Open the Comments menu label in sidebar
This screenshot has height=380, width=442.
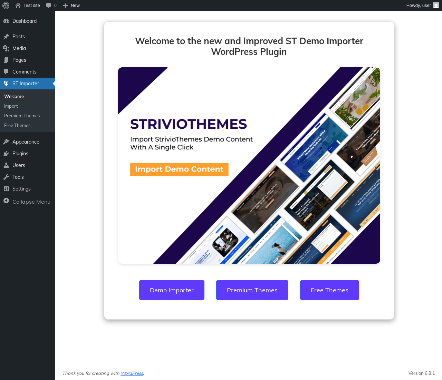(25, 72)
